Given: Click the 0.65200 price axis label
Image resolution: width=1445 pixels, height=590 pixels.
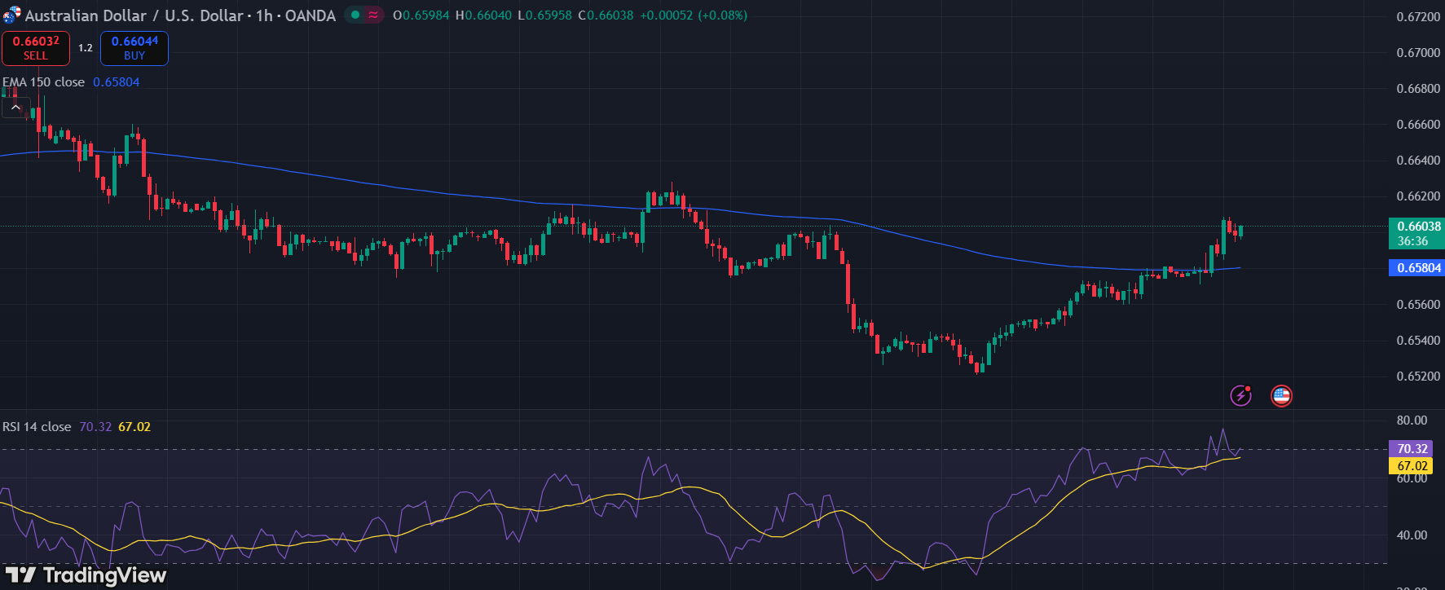Looking at the screenshot, I should pos(1418,376).
